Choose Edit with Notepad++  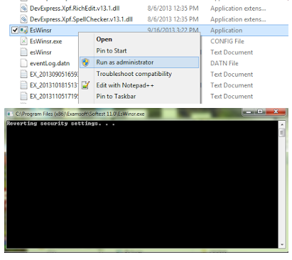(125, 85)
